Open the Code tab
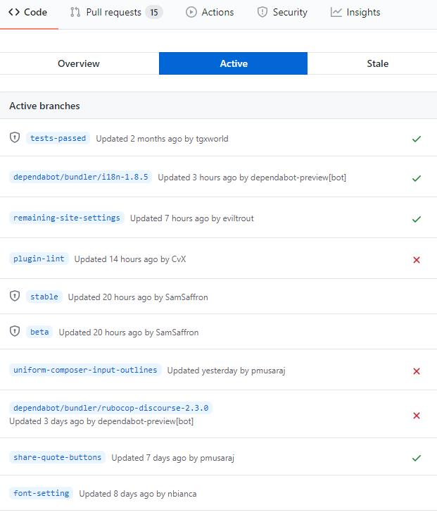Image resolution: width=437 pixels, height=522 pixels. pyautogui.click(x=28, y=12)
